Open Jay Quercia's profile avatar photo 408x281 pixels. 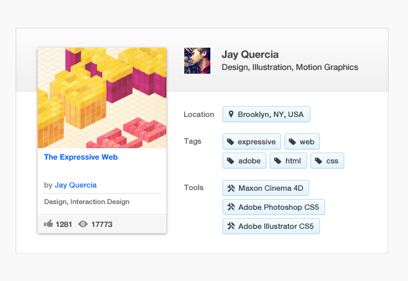click(197, 60)
